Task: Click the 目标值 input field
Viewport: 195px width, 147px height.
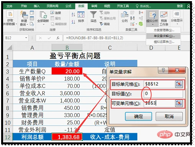Action: pos(163,94)
